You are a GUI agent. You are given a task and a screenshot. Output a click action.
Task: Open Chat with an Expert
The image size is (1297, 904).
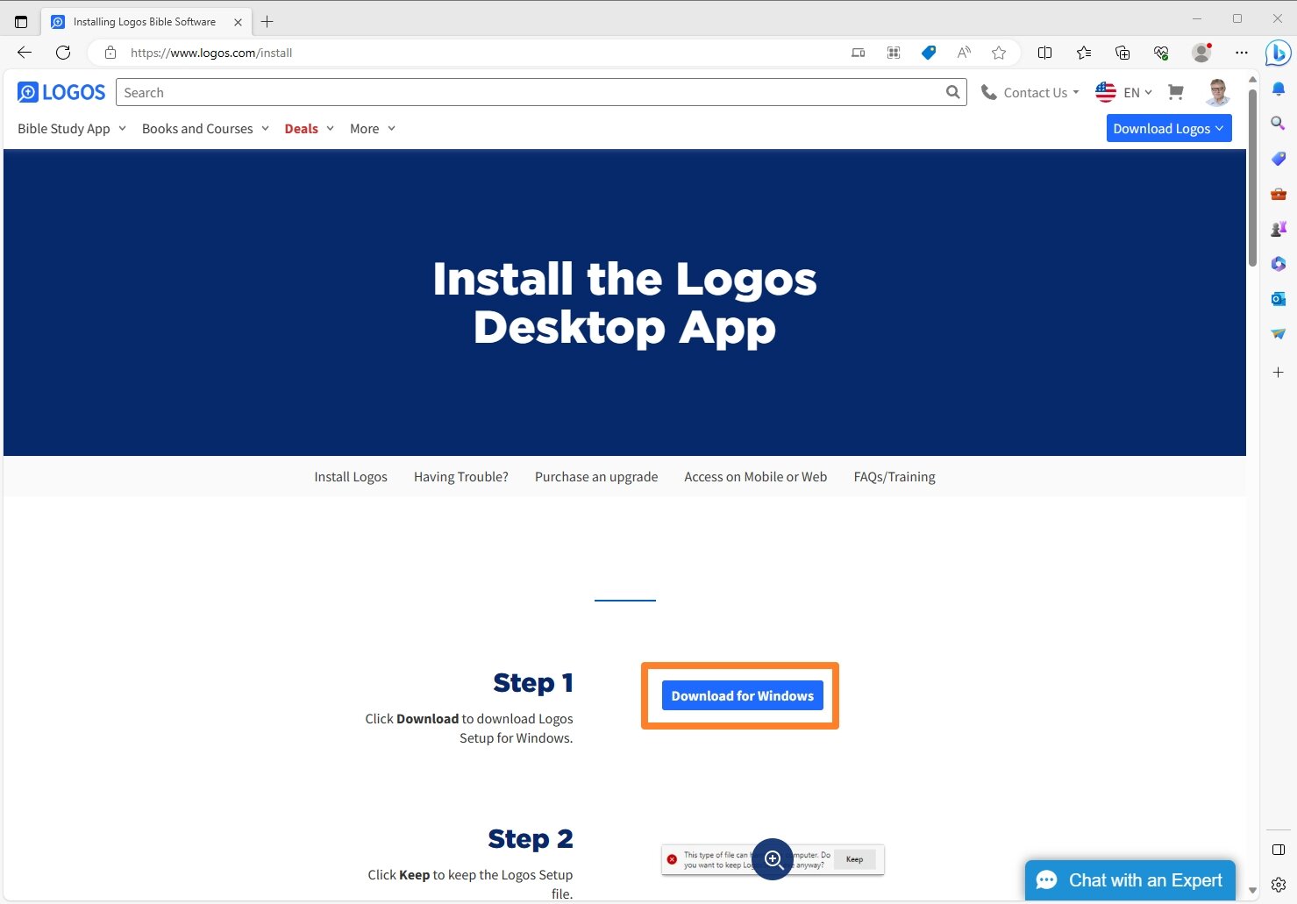[x=1130, y=879]
